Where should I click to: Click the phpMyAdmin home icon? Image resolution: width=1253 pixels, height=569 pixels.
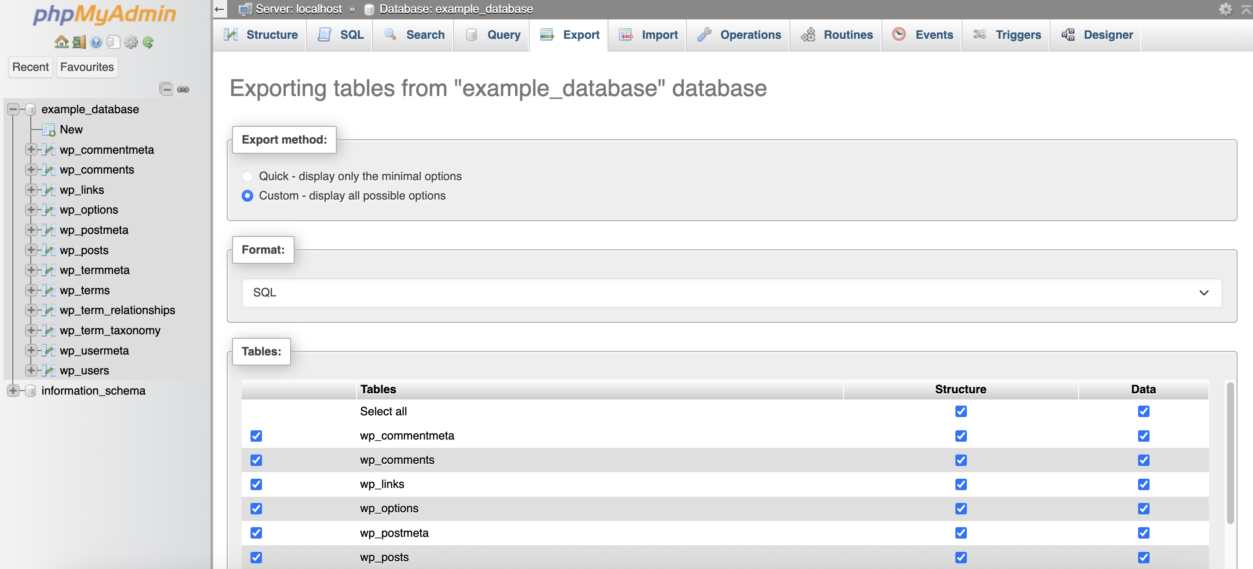(x=61, y=41)
